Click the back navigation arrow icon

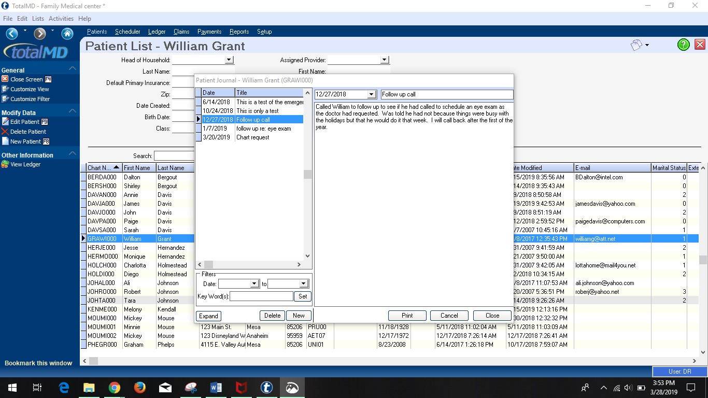tap(11, 34)
